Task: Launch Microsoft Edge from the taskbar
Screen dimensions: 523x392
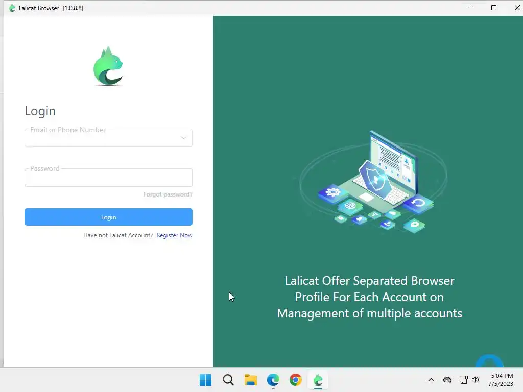Action: pos(273,380)
